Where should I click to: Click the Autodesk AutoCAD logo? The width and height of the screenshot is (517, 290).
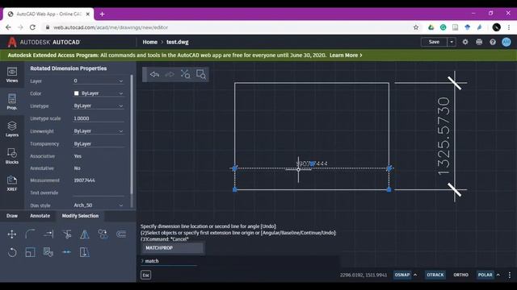point(44,42)
